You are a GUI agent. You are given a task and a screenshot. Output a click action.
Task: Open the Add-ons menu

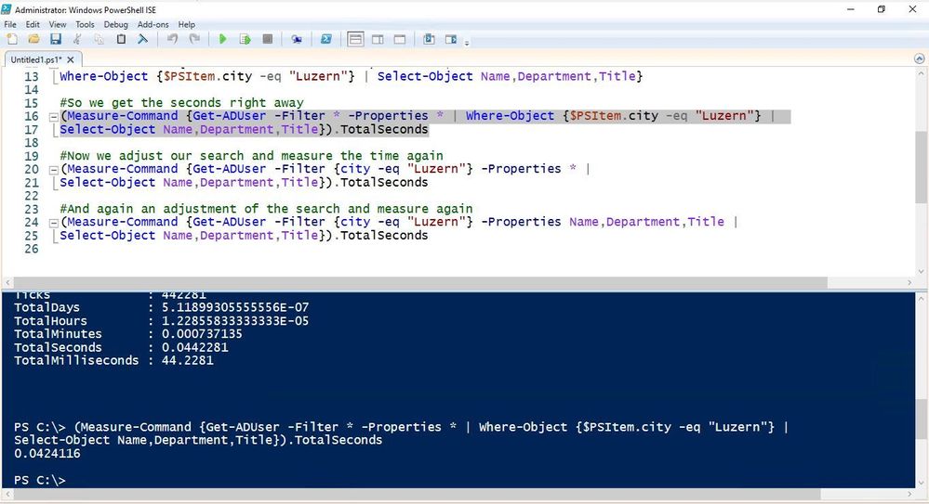tap(153, 24)
